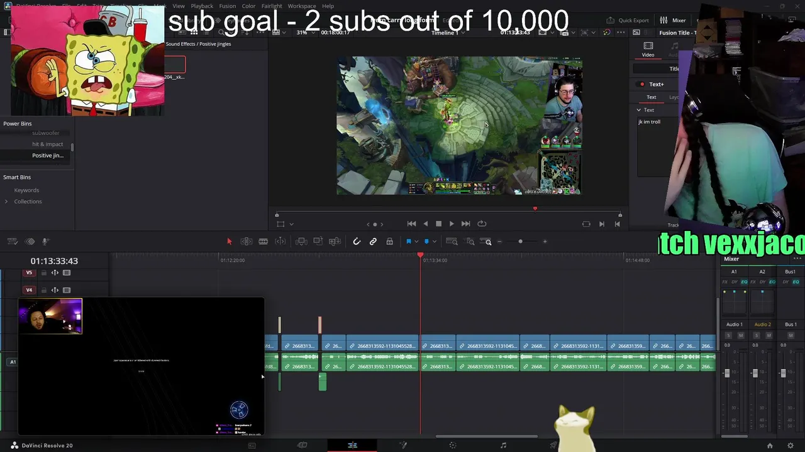805x452 pixels.
Task: Select the subwoofer power bin
Action: pyautogui.click(x=45, y=133)
